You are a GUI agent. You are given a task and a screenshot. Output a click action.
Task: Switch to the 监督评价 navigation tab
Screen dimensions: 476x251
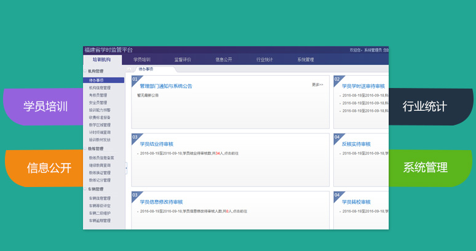pos(183,60)
